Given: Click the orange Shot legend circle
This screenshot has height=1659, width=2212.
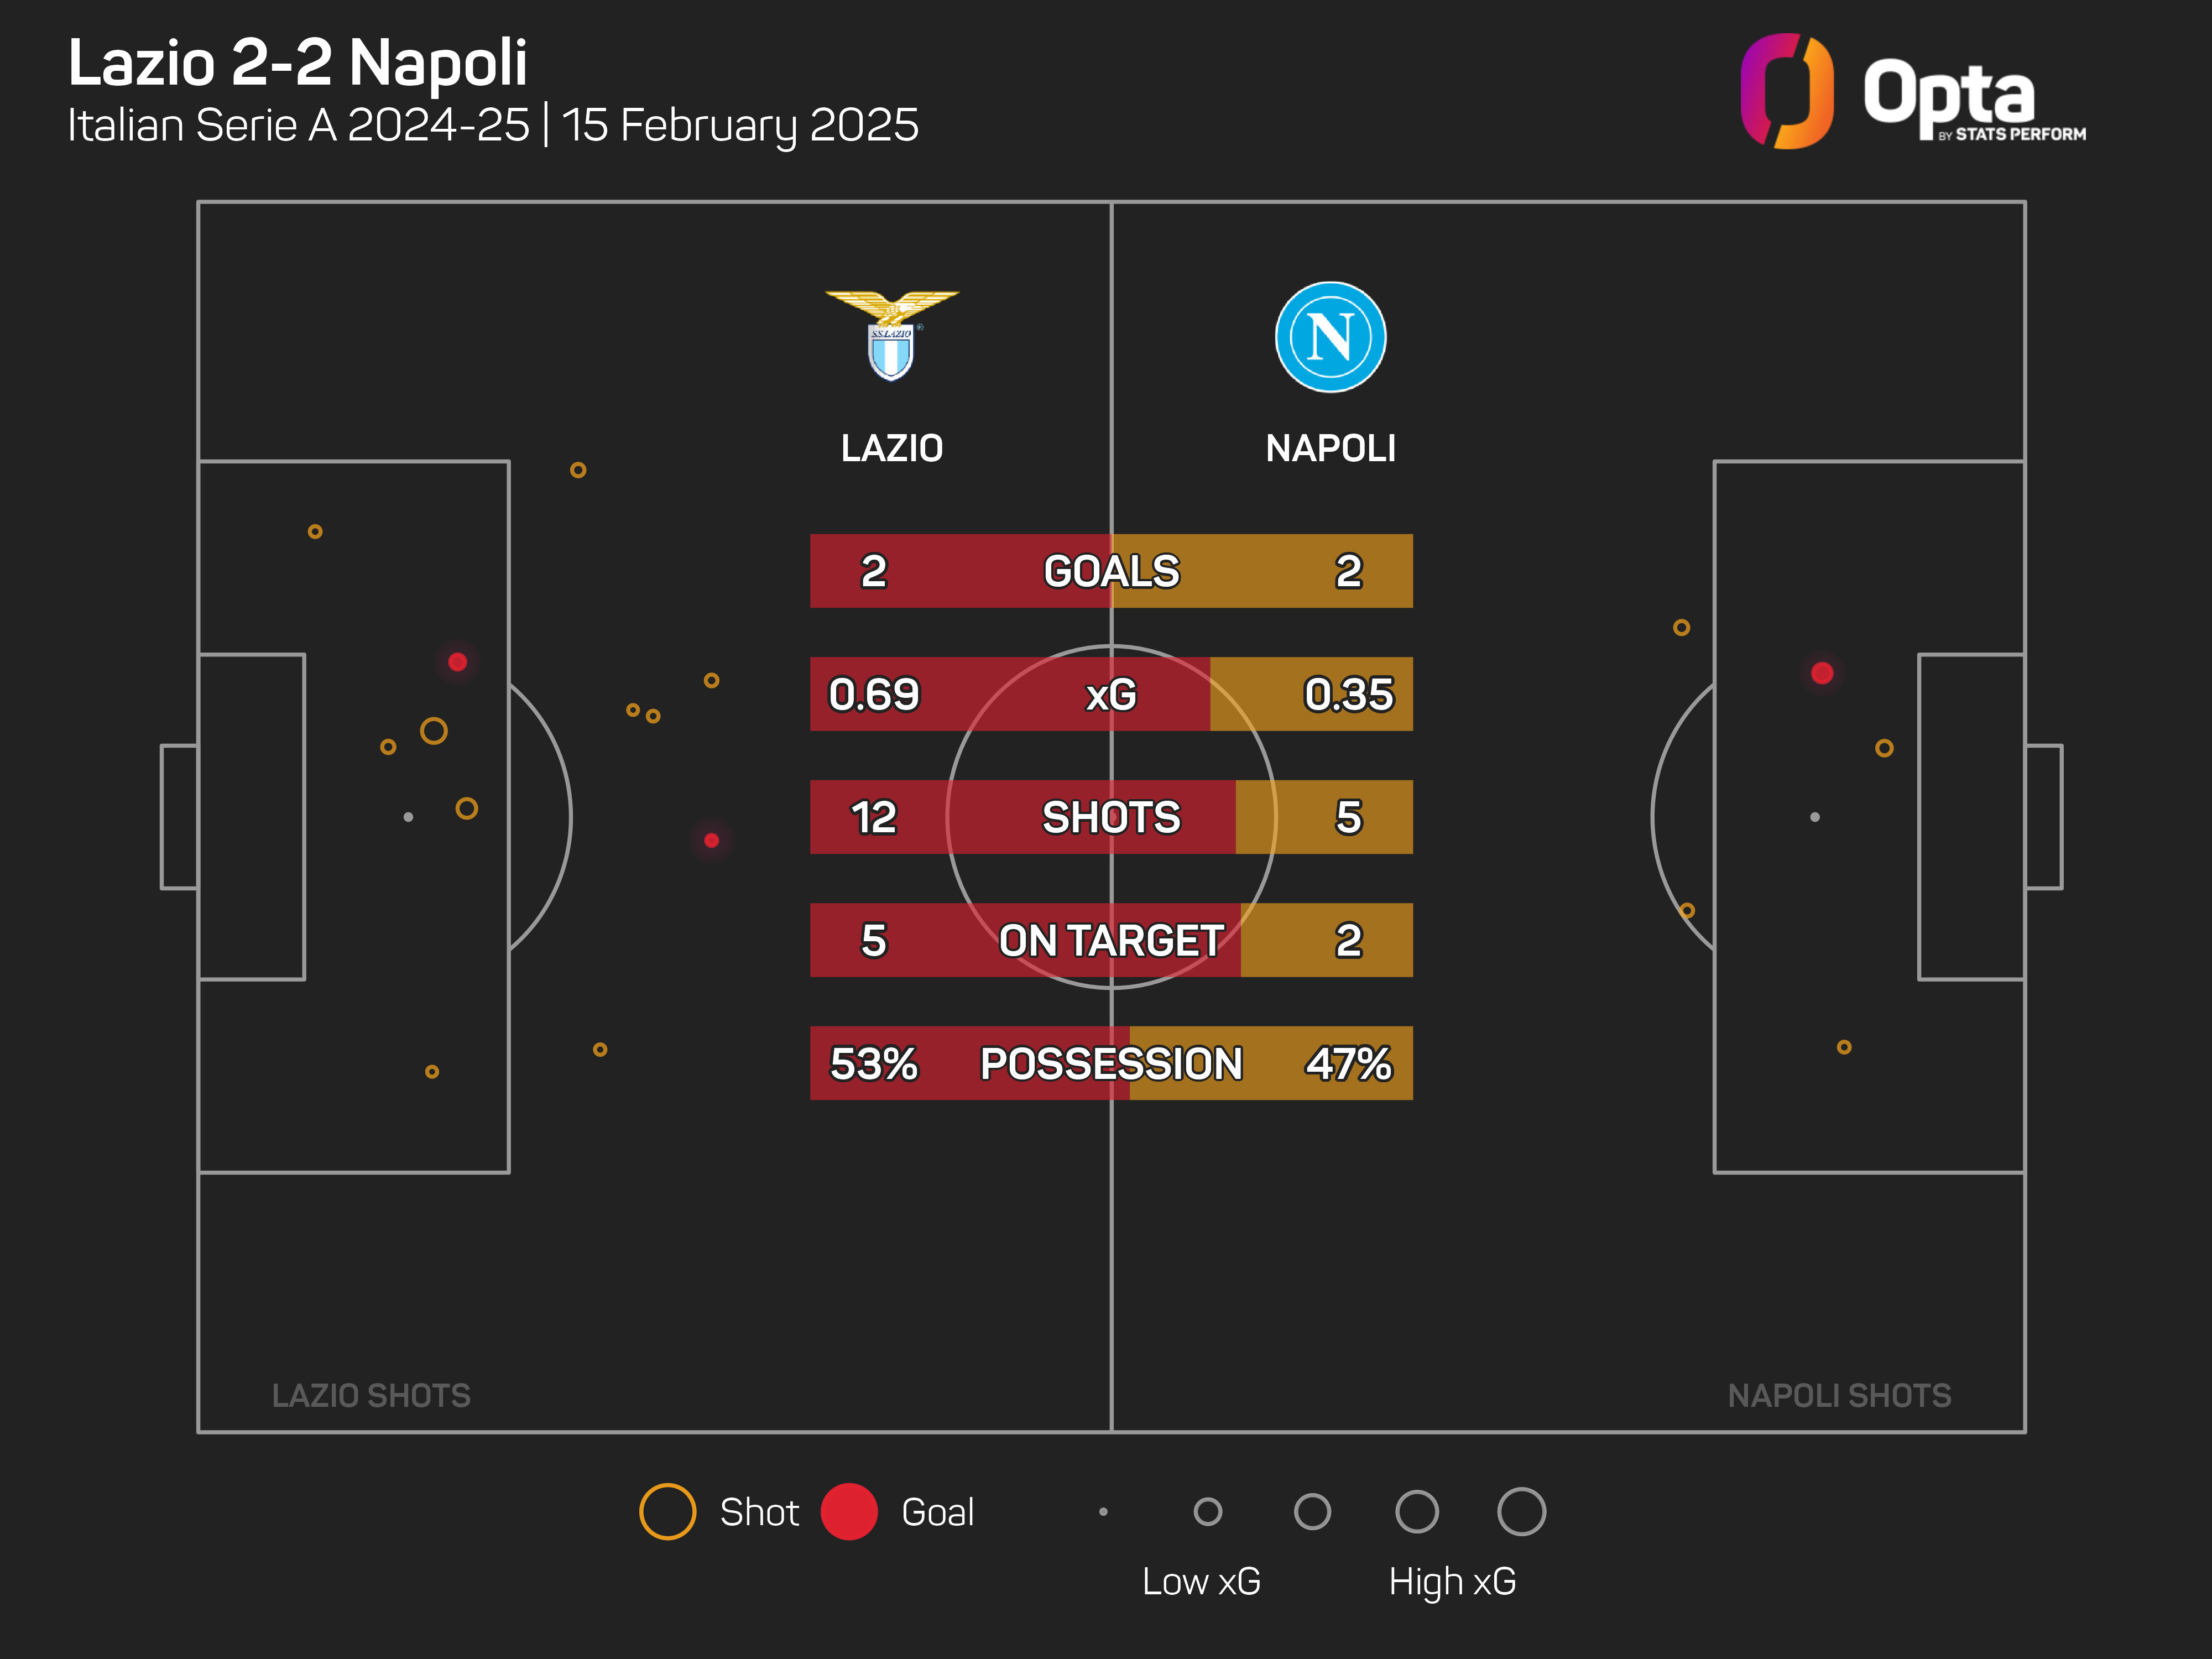Looking at the screenshot, I should 667,1511.
